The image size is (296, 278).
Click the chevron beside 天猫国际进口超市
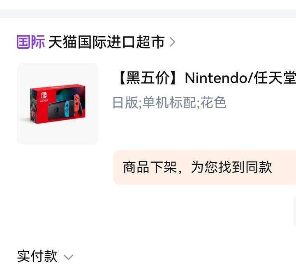pos(172,42)
